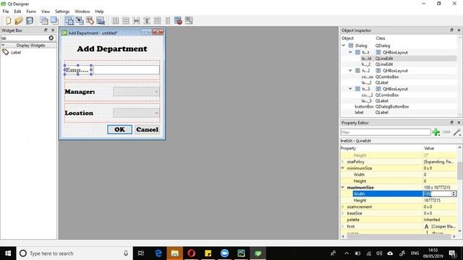Click the Cancel button in the form
This screenshot has width=463, height=260.
[x=147, y=129]
